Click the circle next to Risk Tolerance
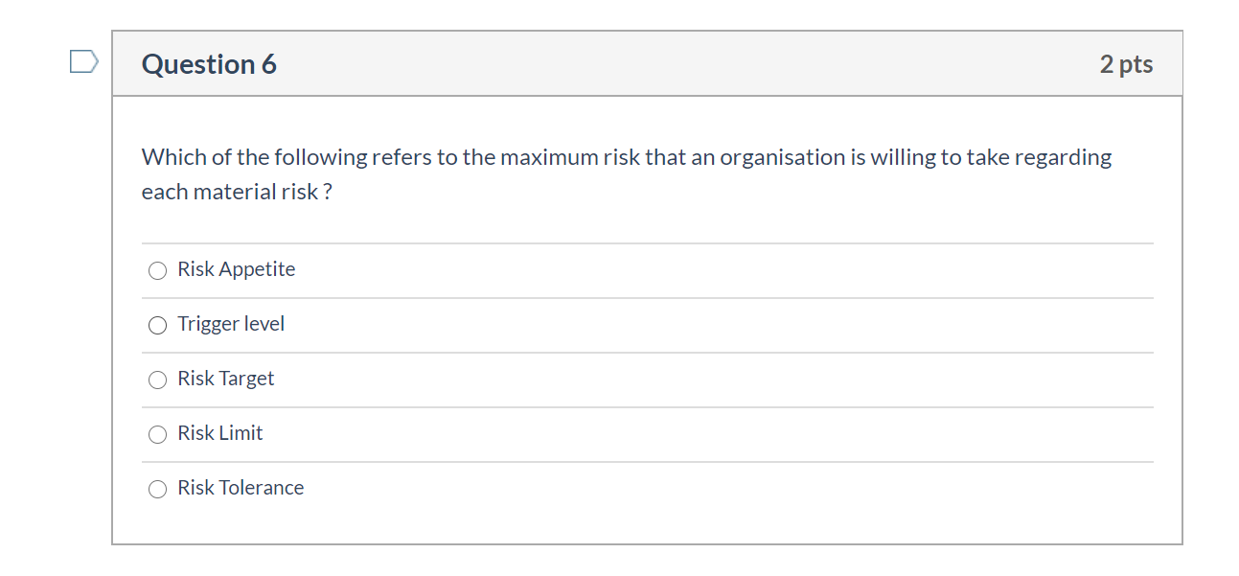The width and height of the screenshot is (1239, 576). [x=157, y=489]
